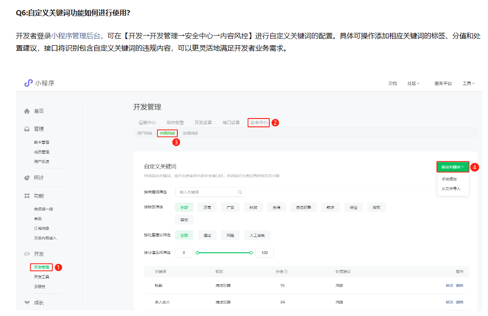Click the 输入关键词 search field
Image resolution: width=488 pixels, height=316 pixels.
pos(210,192)
